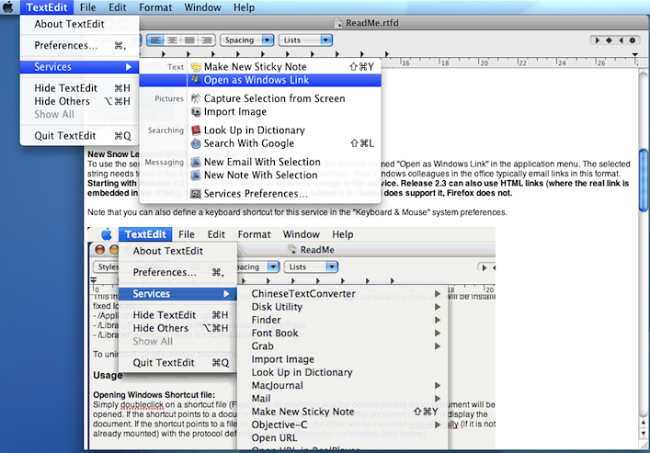This screenshot has height=453, width=650.
Task: Choose Hide TextEdit in the top TextEdit menu
Action: [79, 88]
